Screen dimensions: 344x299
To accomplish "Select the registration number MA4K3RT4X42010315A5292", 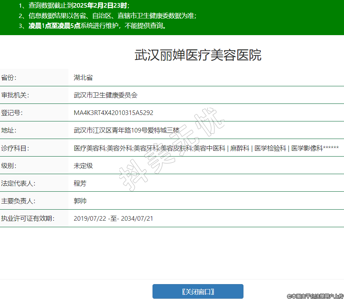I will click(113, 113).
